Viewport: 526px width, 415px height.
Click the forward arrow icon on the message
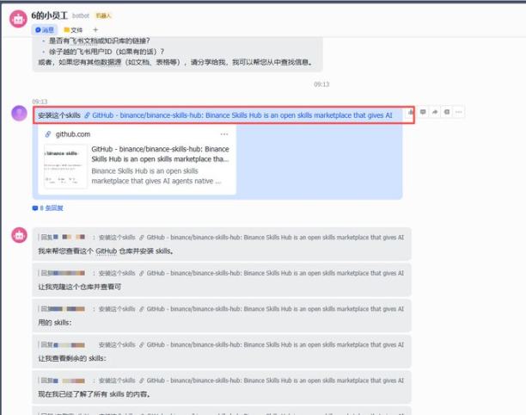(x=435, y=112)
